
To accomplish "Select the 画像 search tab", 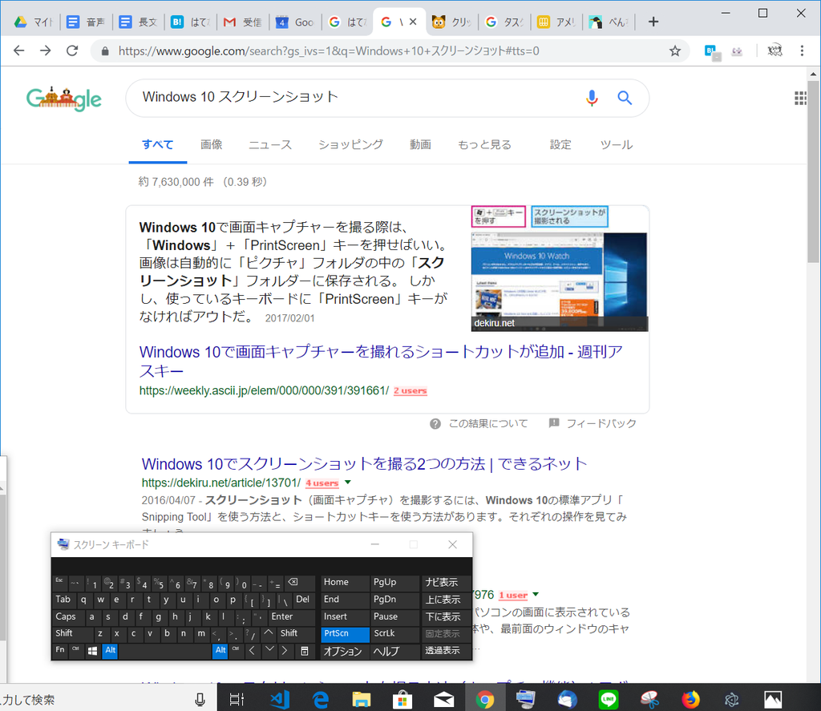I will [212, 144].
